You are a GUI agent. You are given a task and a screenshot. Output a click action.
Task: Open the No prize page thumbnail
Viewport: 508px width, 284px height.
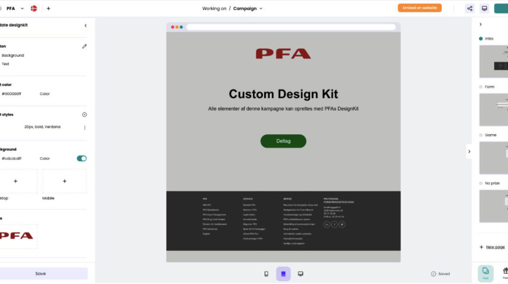pos(494,206)
